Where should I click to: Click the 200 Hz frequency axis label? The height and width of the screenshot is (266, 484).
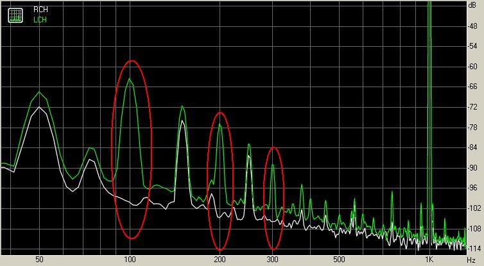pyautogui.click(x=220, y=260)
